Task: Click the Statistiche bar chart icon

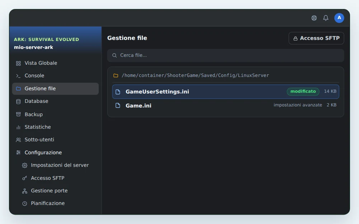Action: click(18, 127)
